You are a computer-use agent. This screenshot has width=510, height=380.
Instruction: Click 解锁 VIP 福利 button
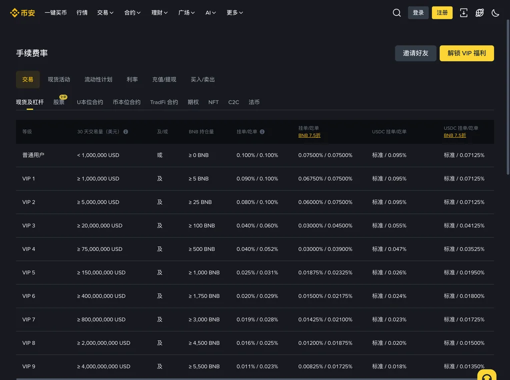click(466, 53)
